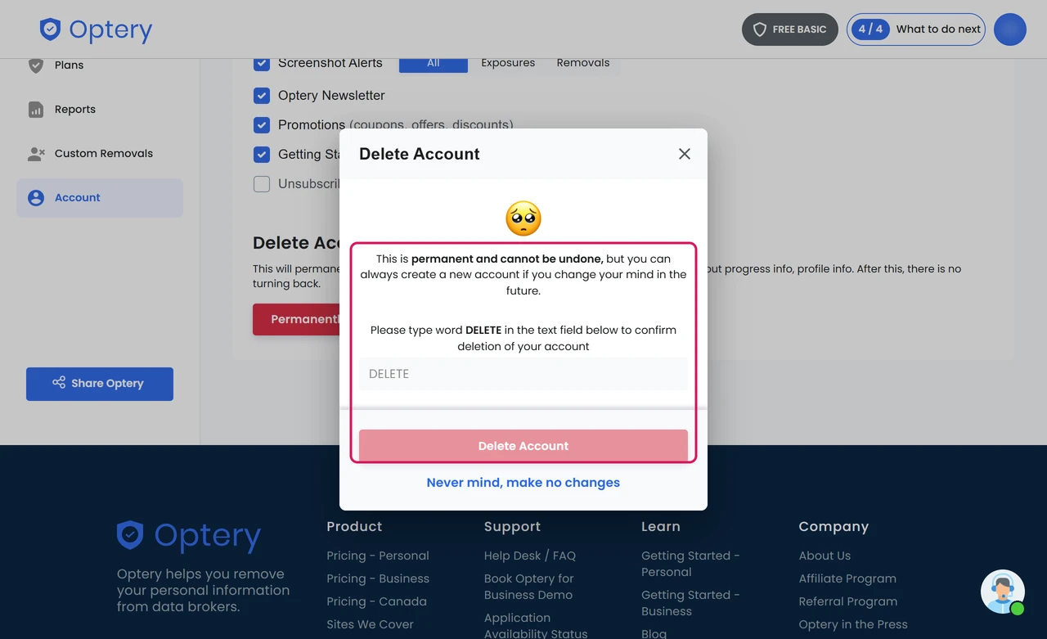Image resolution: width=1047 pixels, height=639 pixels.
Task: Click the FREE BASIC plan badge
Action: tap(790, 29)
